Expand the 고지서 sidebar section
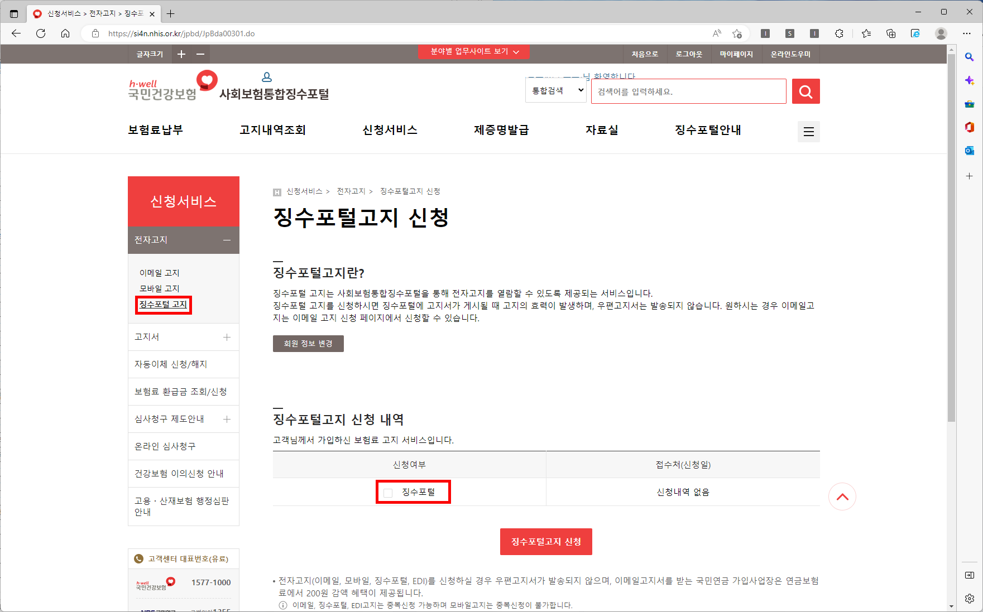The height and width of the screenshot is (612, 983). [x=227, y=337]
